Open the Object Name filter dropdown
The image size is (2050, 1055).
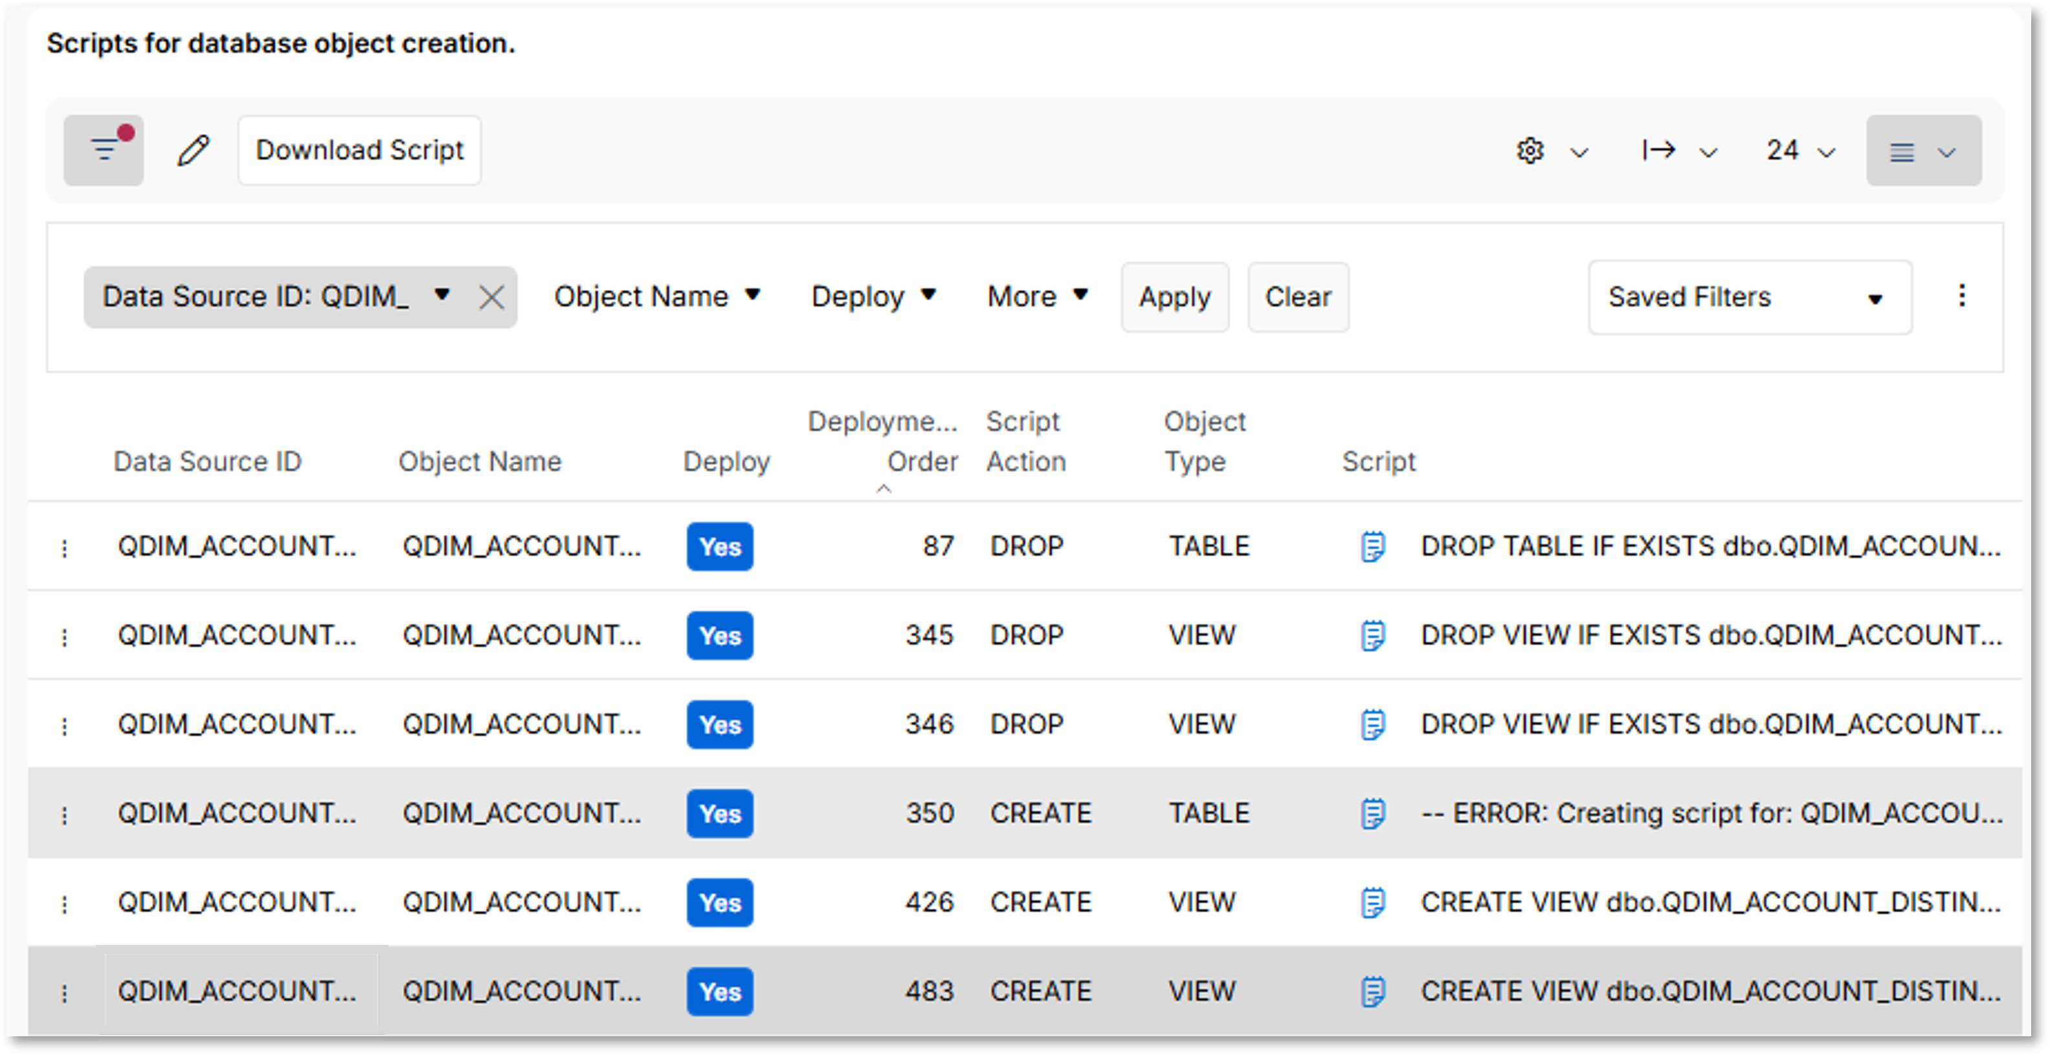pyautogui.click(x=658, y=296)
